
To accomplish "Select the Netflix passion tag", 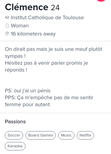I will (x=85, y=135).
